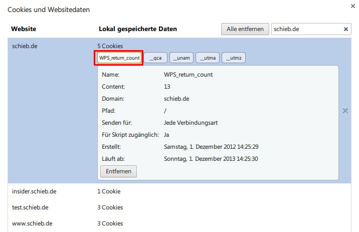Remove schieb.de site data with X
This screenshot has width=359, height=232.
click(345, 111)
